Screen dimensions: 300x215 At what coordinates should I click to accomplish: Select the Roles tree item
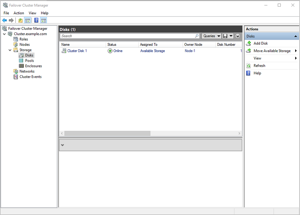[24, 39]
